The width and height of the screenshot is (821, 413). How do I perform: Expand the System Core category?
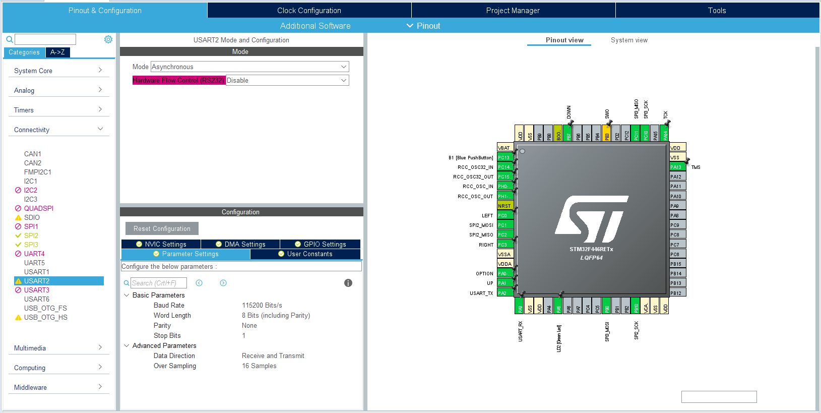pyautogui.click(x=58, y=71)
